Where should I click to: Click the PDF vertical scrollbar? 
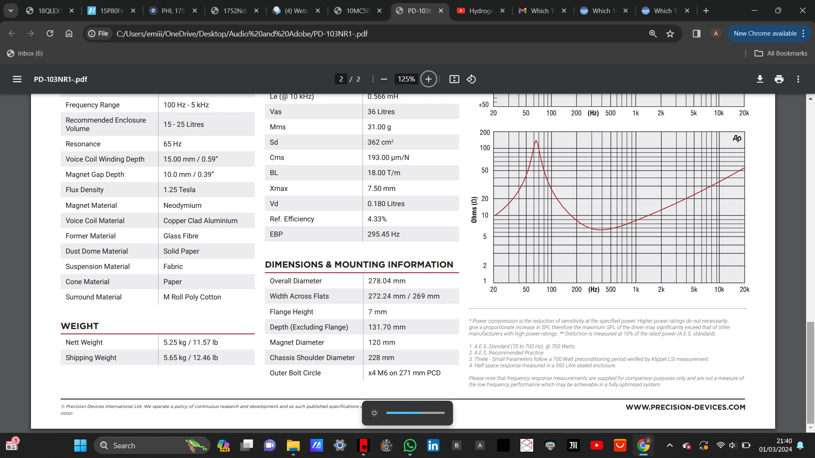click(810, 372)
